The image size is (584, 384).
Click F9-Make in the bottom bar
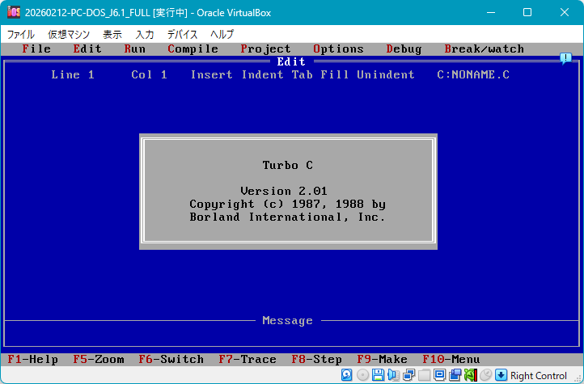point(383,359)
